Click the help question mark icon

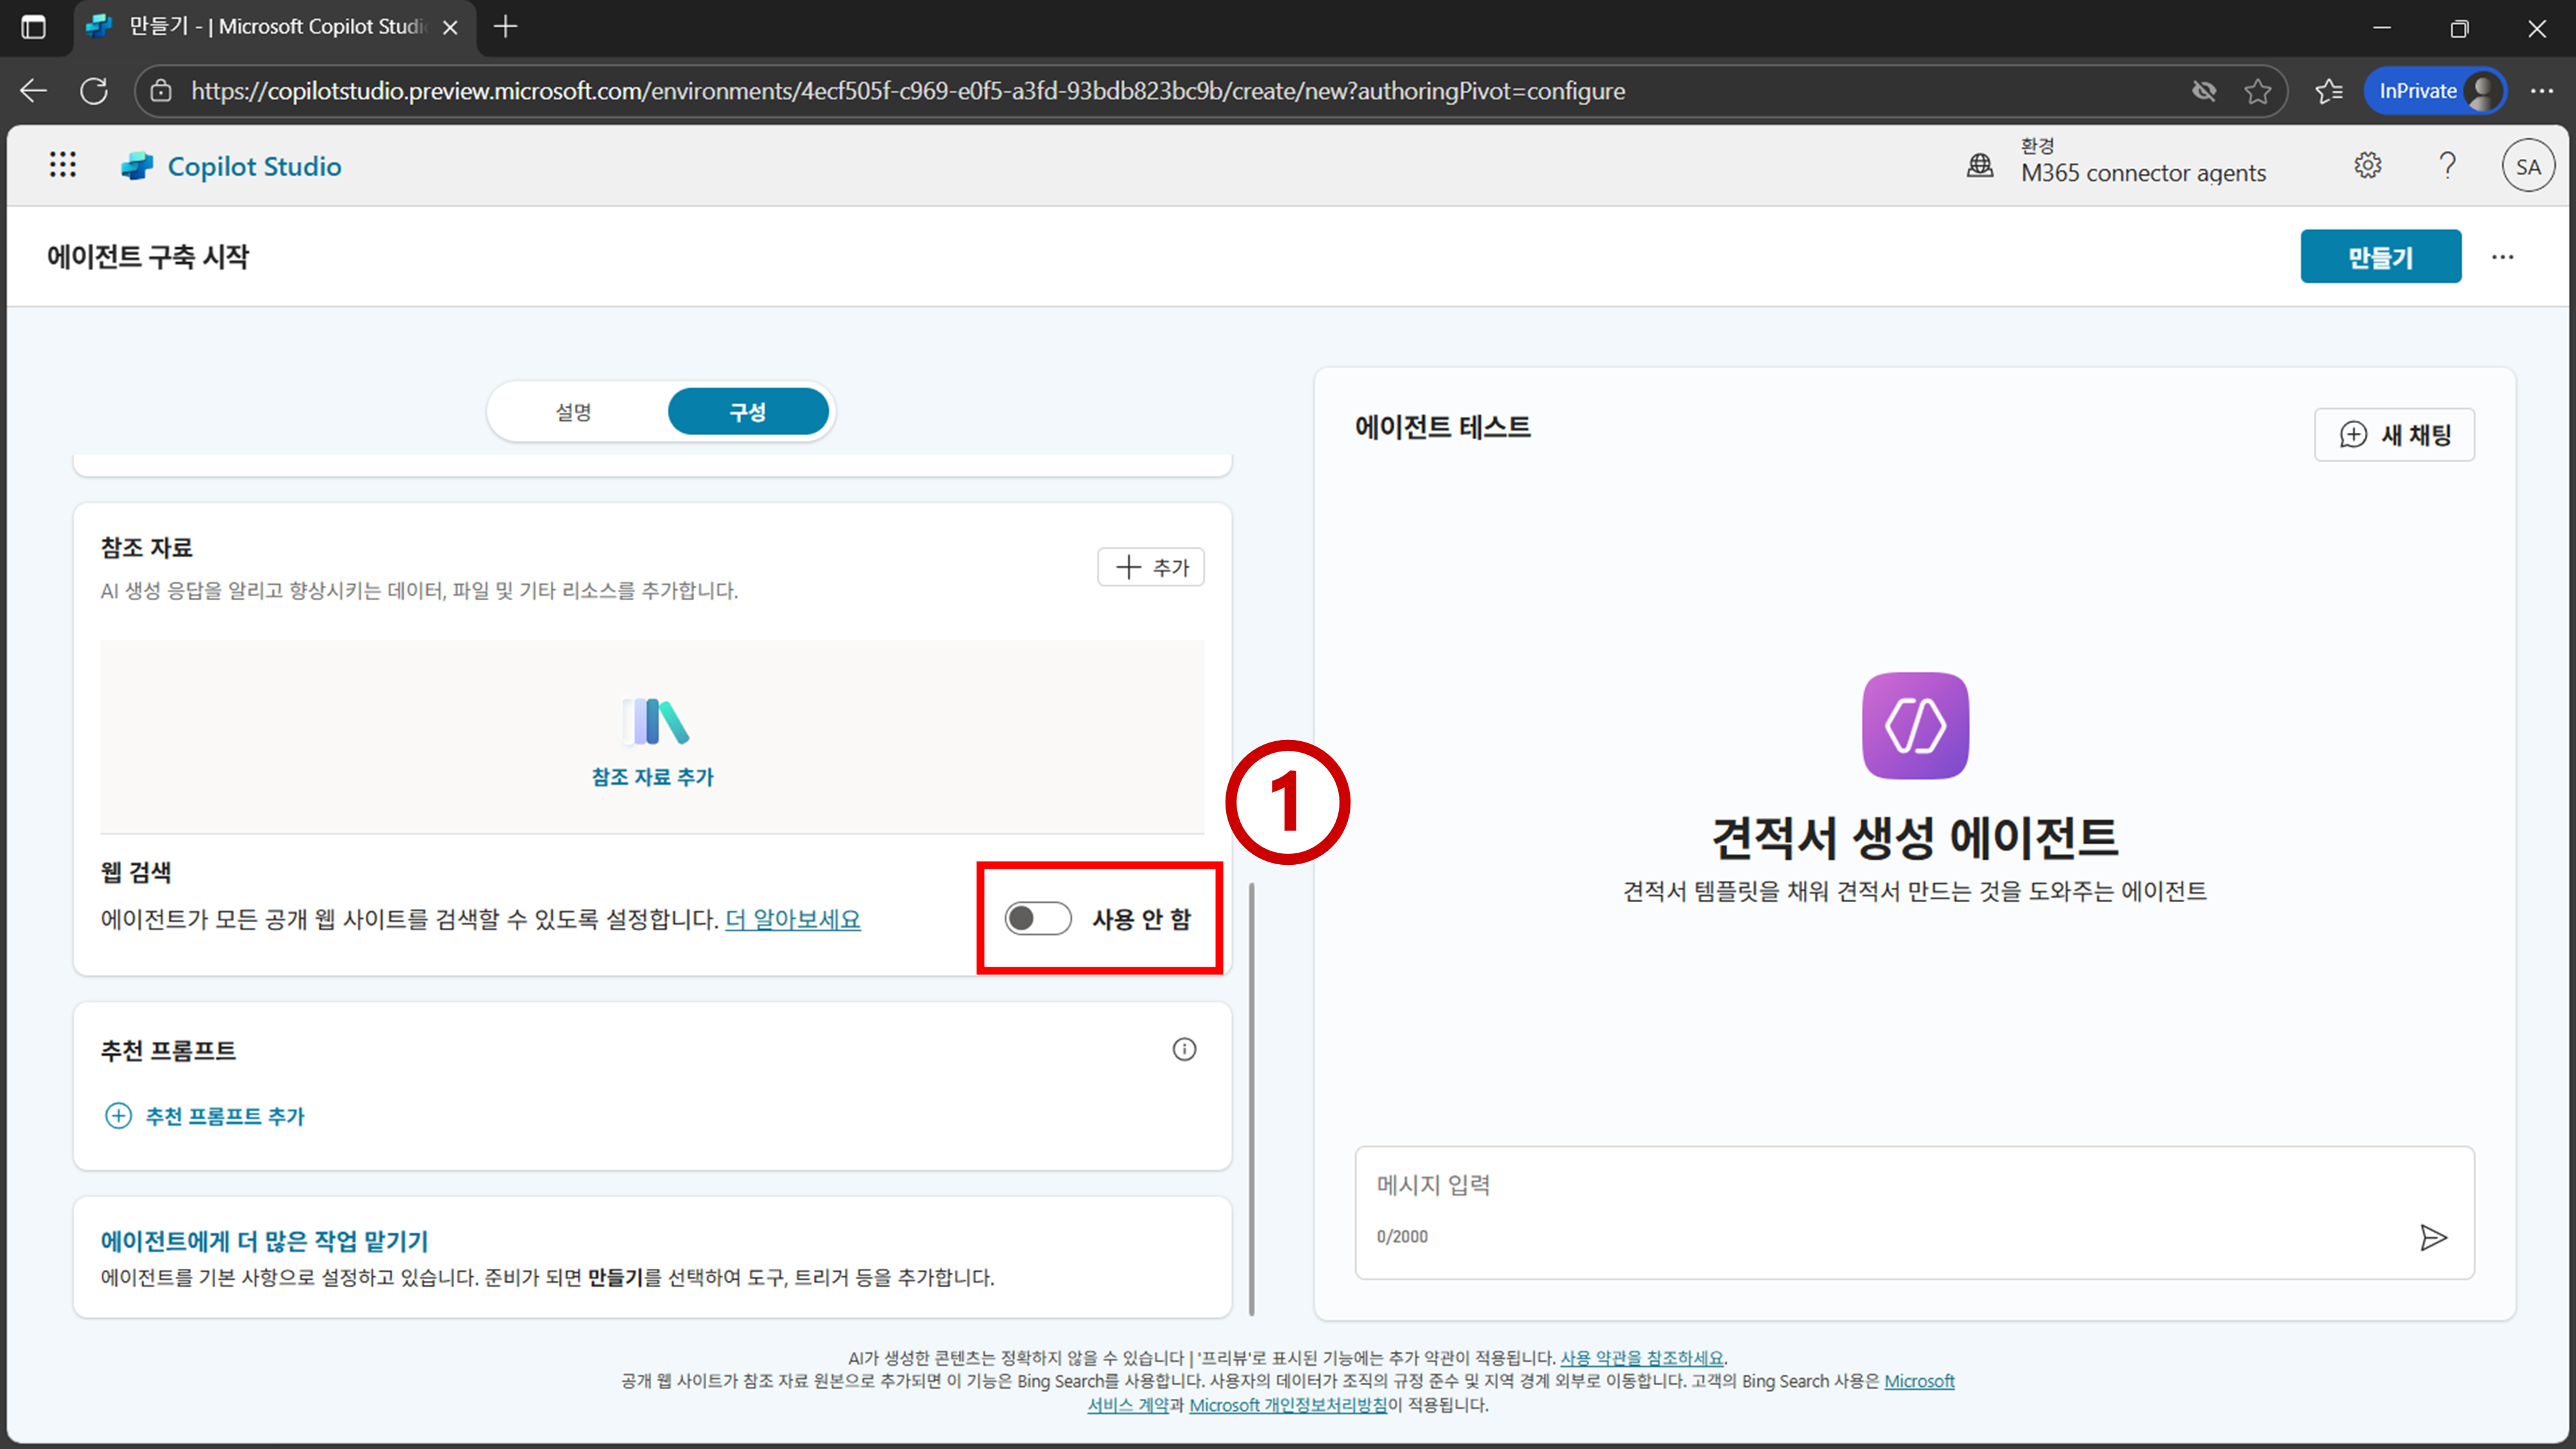coord(2447,165)
